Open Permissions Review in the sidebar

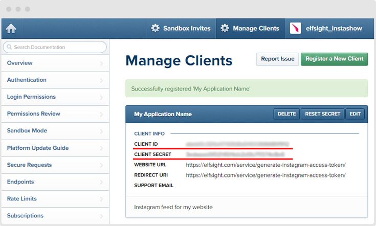click(34, 114)
